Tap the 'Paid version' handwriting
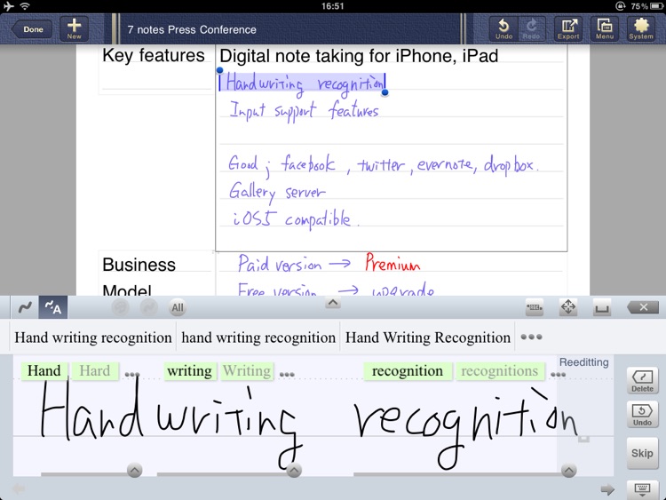The image size is (666, 500). point(280,264)
